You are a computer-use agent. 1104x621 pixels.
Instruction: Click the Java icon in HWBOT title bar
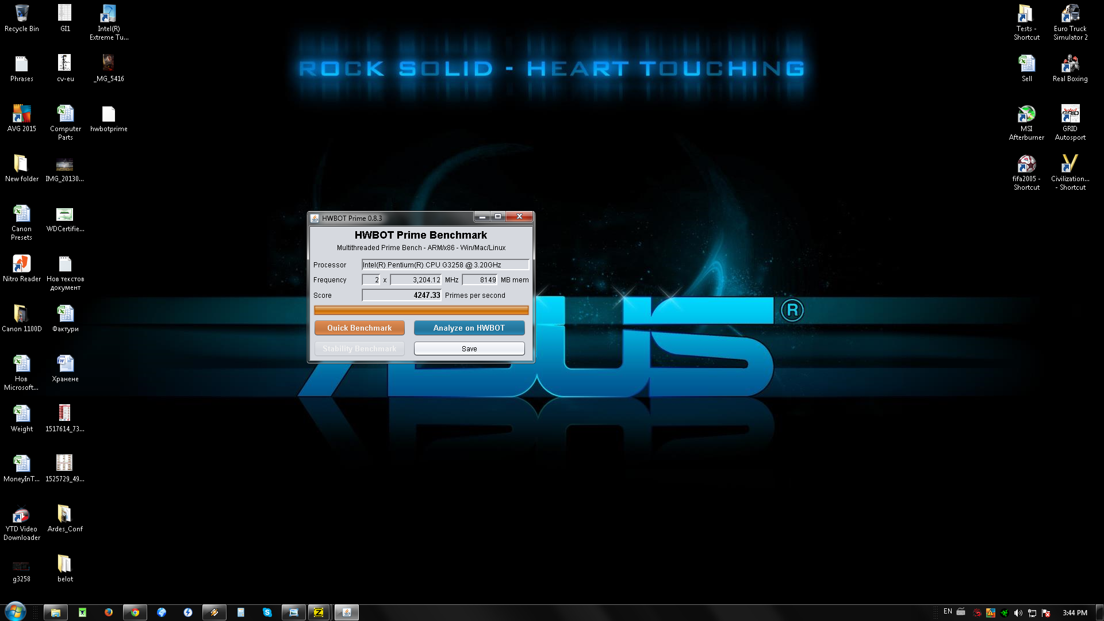315,218
